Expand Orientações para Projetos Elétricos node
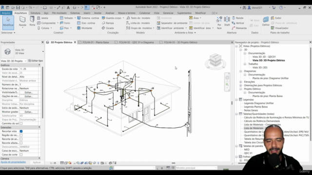This screenshot has width=312, height=175. [x=241, y=86]
